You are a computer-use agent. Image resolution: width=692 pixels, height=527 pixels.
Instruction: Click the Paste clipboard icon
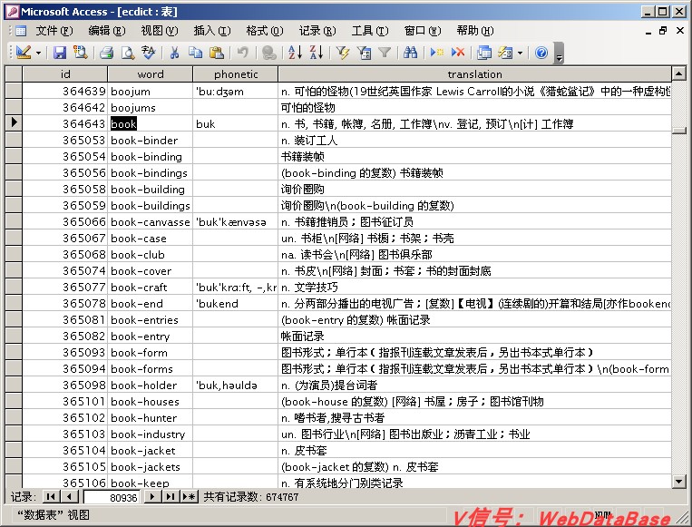216,53
